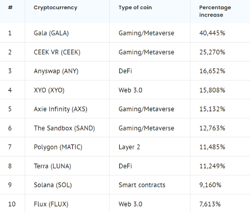Screen dimensions: 250x212
Task: Click the 40,445% percentage value
Action: coord(212,33)
